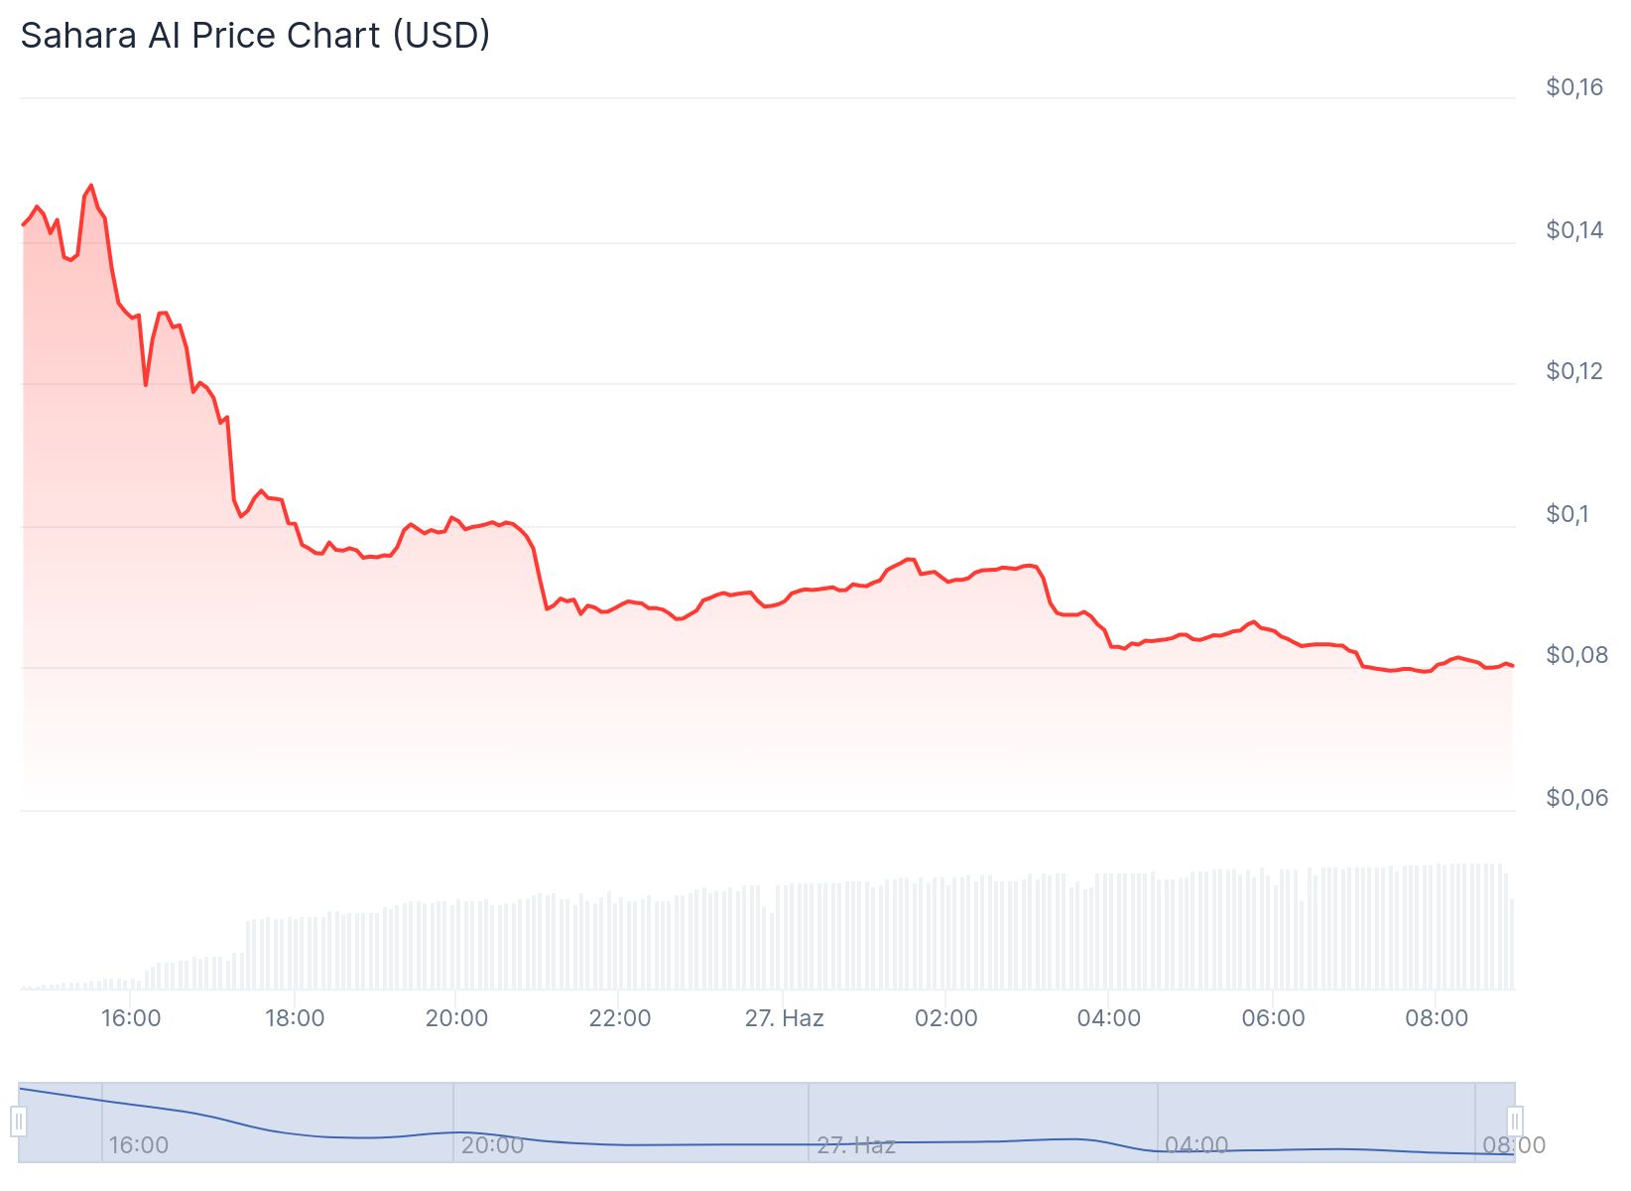Click the 06:00 time axis label
1631x1191 pixels.
coord(1273,1018)
